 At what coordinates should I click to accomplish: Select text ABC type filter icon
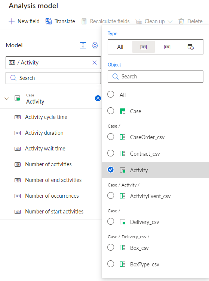click(167, 47)
